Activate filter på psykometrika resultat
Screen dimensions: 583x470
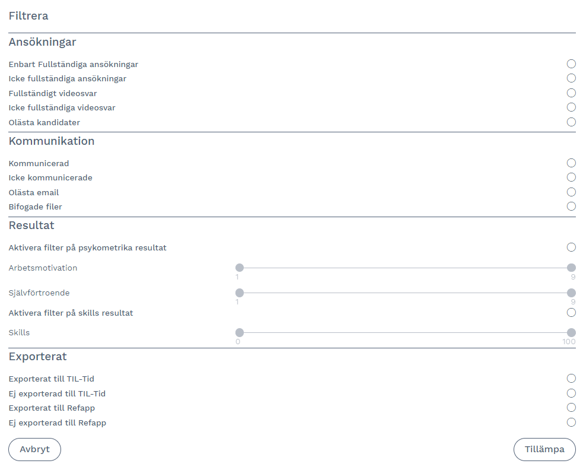click(x=571, y=247)
